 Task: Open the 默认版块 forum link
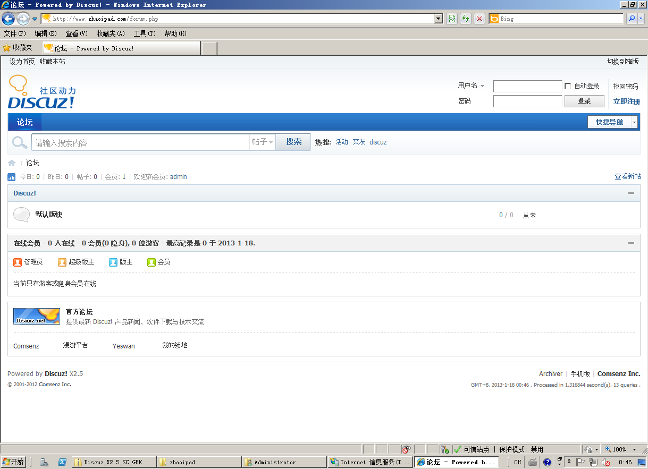click(49, 215)
